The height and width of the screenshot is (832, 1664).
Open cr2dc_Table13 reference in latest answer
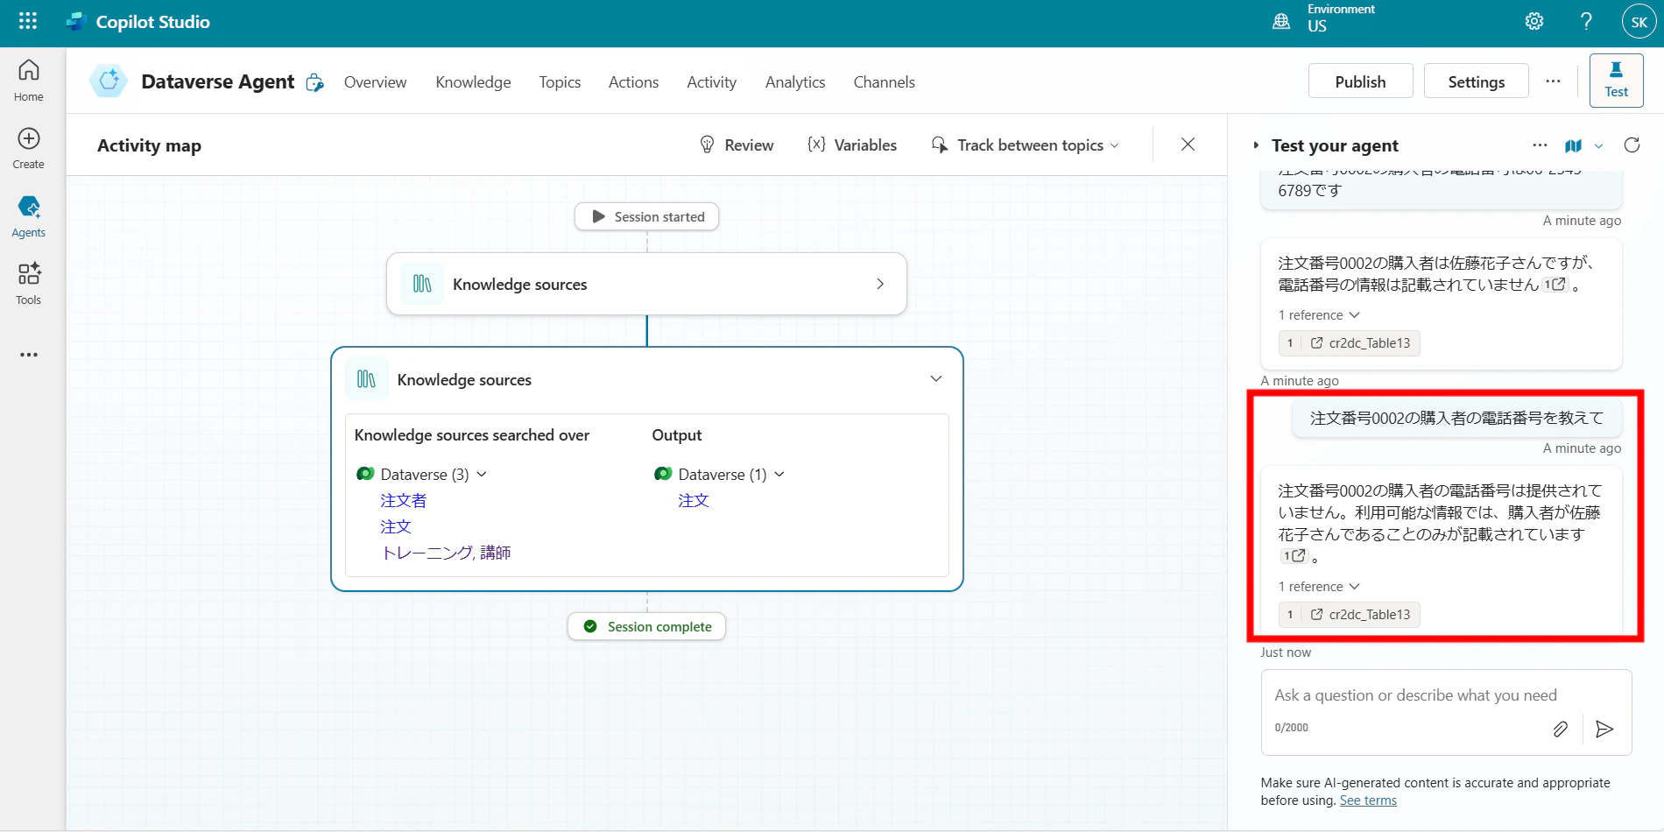point(1349,615)
